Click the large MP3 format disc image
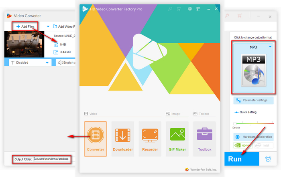281x177 pixels. coord(253,70)
